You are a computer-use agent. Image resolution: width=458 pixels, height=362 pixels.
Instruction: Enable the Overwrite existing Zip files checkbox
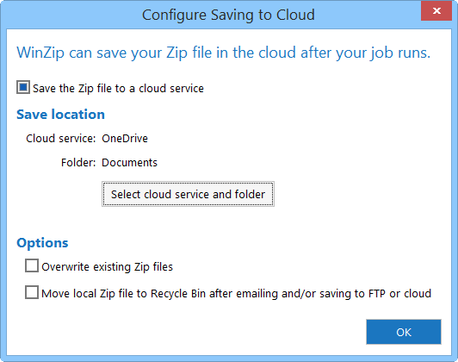[x=32, y=265]
